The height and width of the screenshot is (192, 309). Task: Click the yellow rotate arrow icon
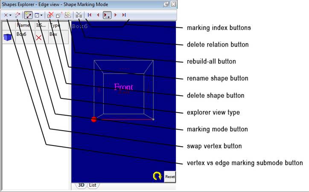tap(157, 176)
